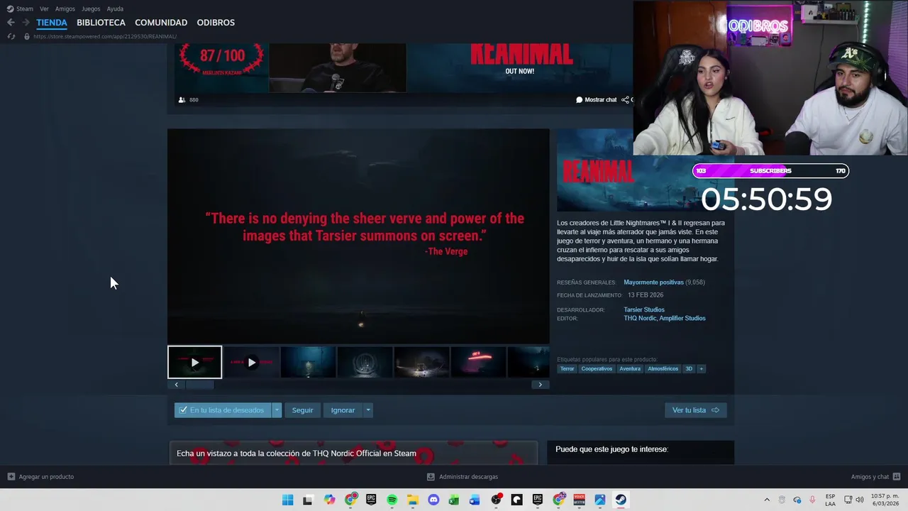Screen dimensions: 908x511
Task: Click the Terror tag
Action: [567, 369]
